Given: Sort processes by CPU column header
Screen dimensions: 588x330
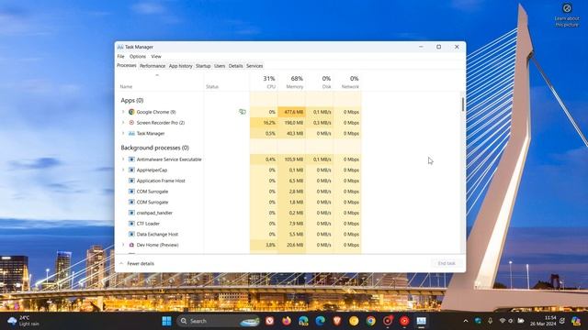Looking at the screenshot, I should pyautogui.click(x=264, y=82).
